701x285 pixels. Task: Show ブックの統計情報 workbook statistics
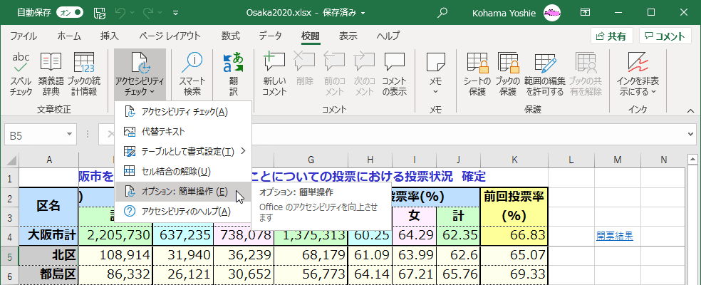pos(83,74)
